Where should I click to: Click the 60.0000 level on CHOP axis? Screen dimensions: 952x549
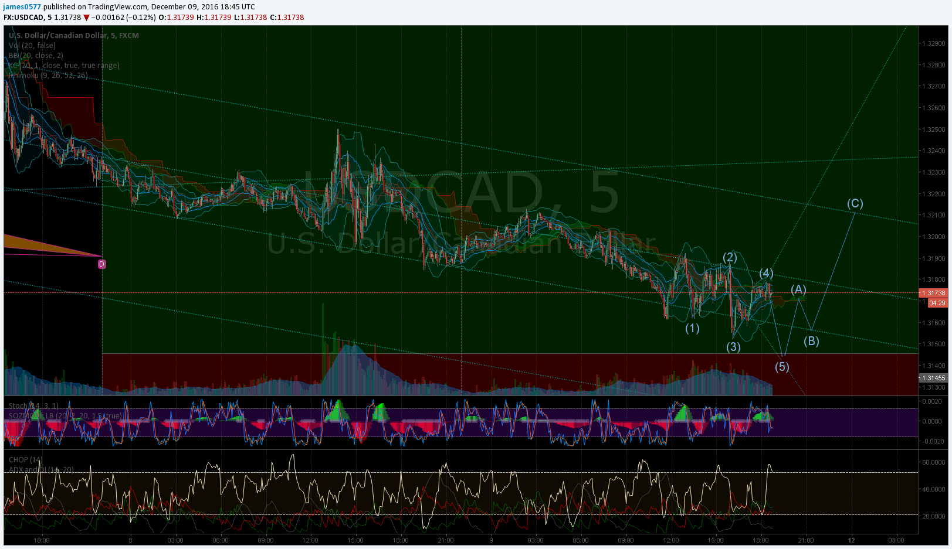click(x=934, y=462)
